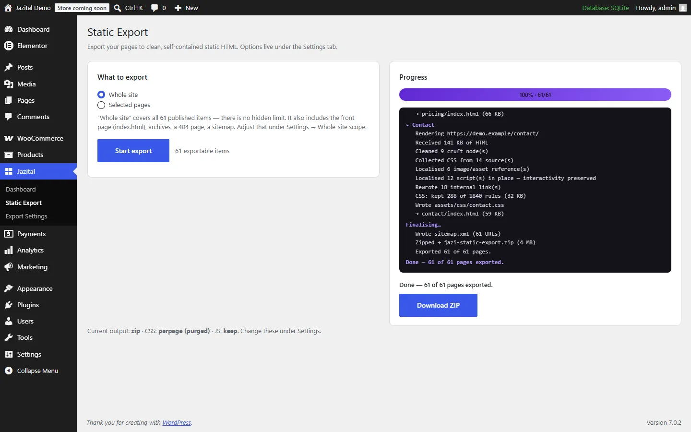691x432 pixels.
Task: Click the plus icon beside New
Action: 178,8
